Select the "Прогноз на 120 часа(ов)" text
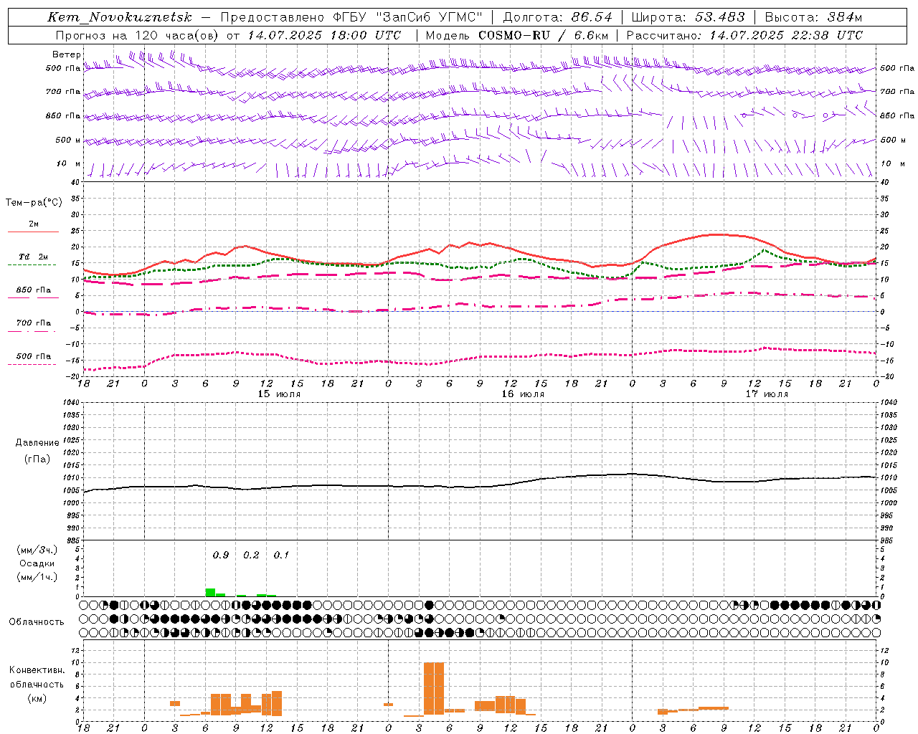The width and height of the screenshot is (918, 734). [137, 35]
